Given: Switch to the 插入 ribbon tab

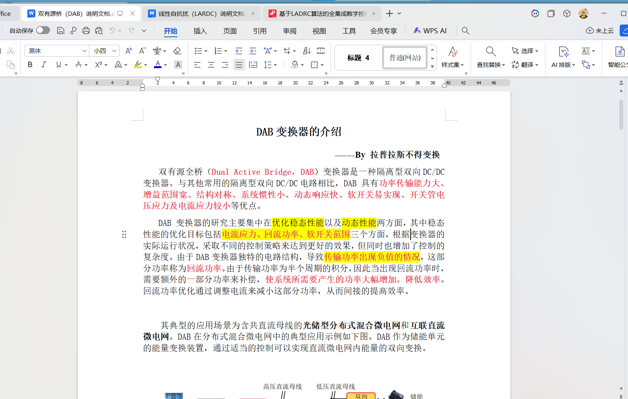Looking at the screenshot, I should click(x=200, y=31).
